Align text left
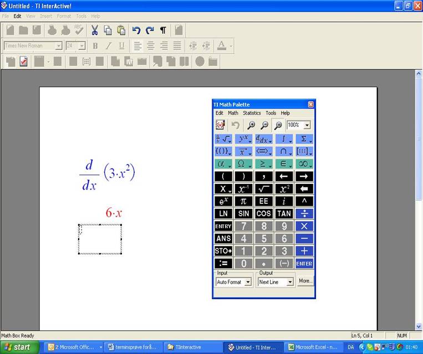 137,46
